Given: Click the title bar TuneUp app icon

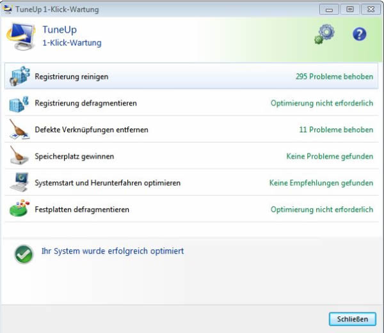Looking at the screenshot, I should tap(7, 9).
